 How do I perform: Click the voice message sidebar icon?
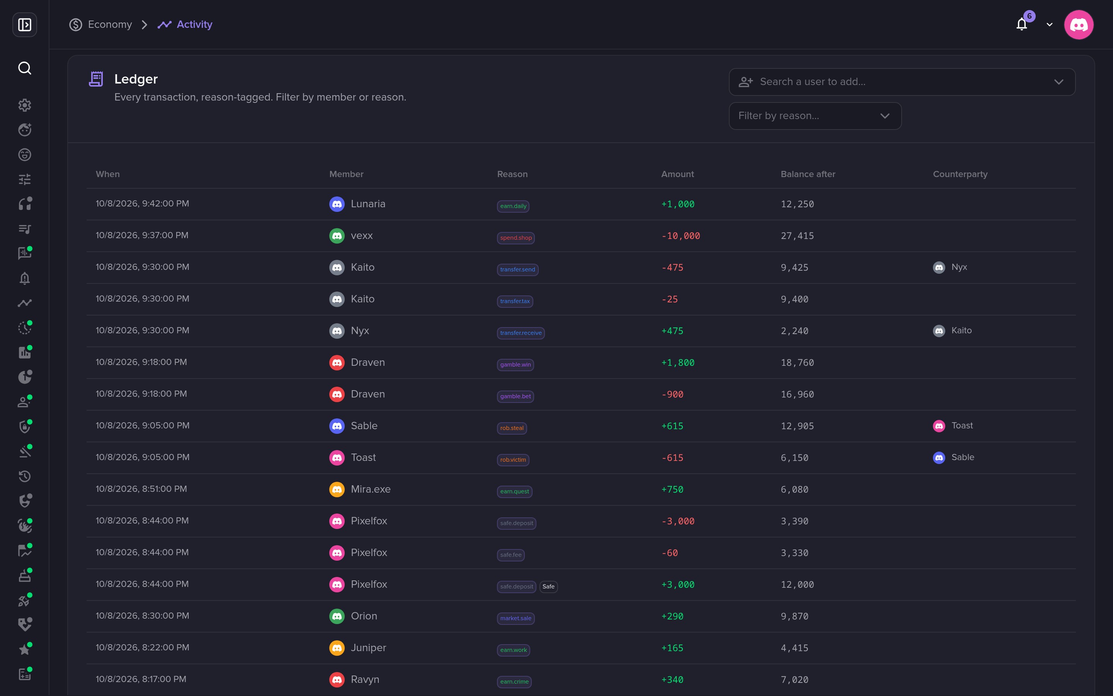click(x=24, y=253)
